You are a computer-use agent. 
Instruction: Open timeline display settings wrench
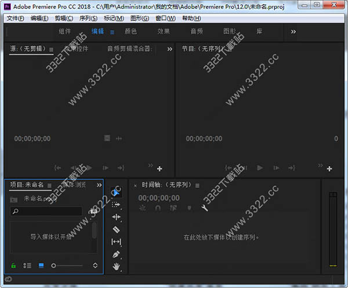204,207
